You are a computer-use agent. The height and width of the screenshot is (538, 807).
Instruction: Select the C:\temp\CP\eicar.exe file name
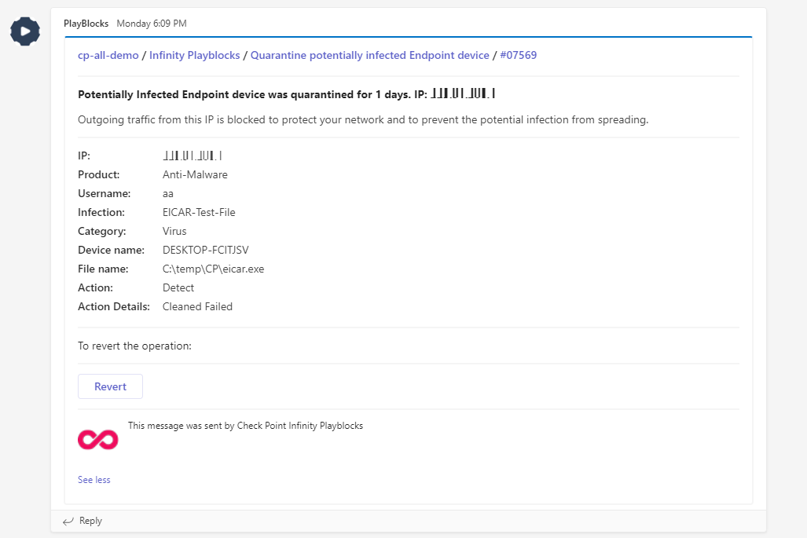213,269
